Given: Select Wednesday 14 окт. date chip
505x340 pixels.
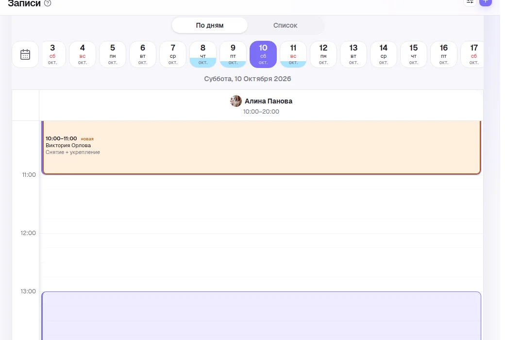Looking at the screenshot, I should tap(384, 54).
